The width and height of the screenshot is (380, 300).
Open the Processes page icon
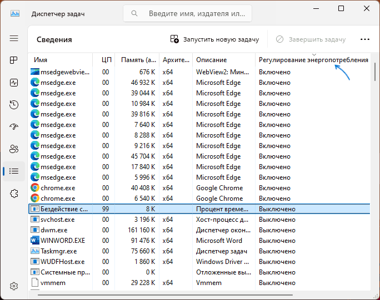[14, 60]
